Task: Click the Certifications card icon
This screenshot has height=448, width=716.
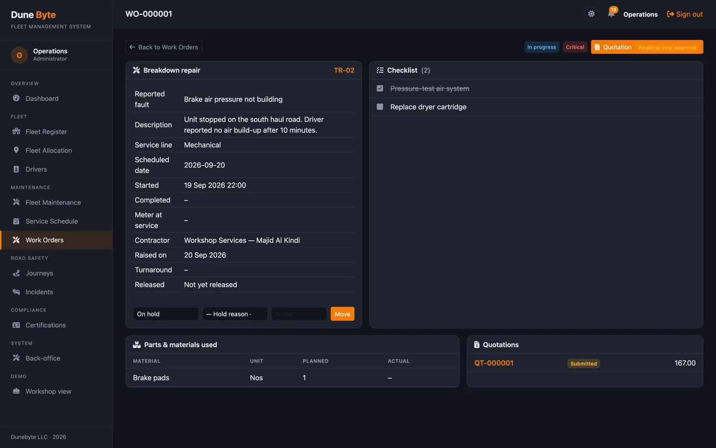Action: coord(16,325)
